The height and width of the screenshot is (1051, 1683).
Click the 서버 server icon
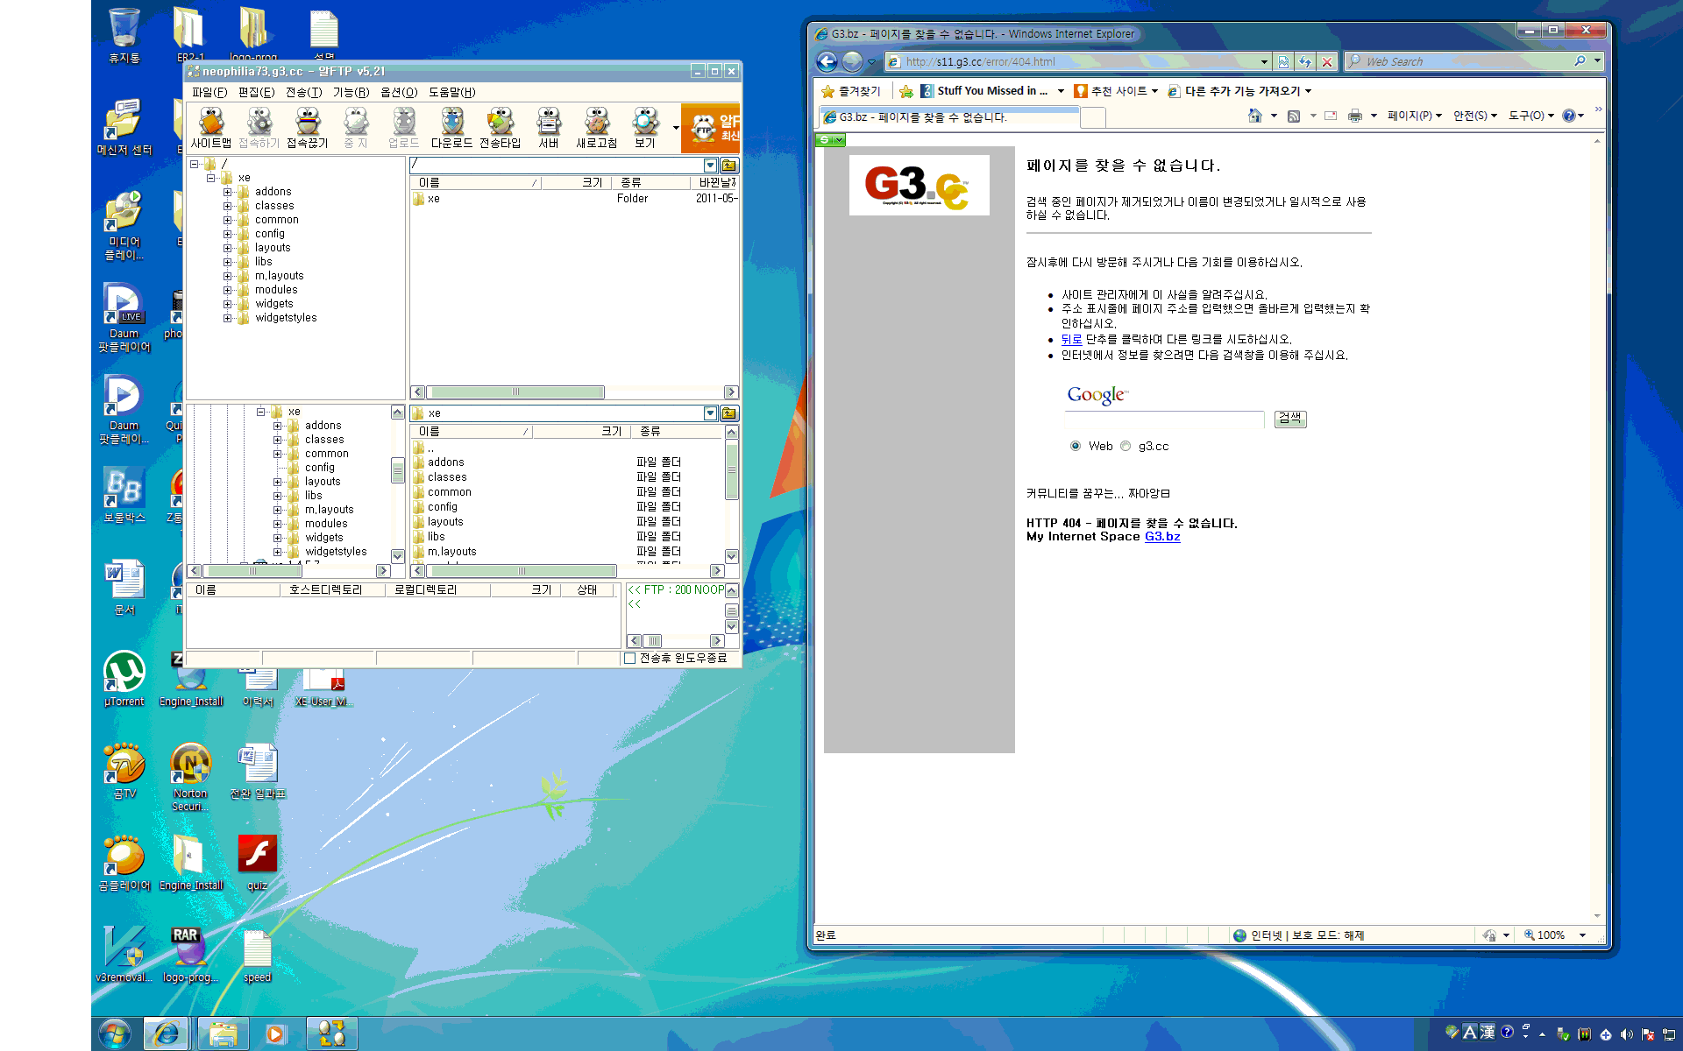549,128
